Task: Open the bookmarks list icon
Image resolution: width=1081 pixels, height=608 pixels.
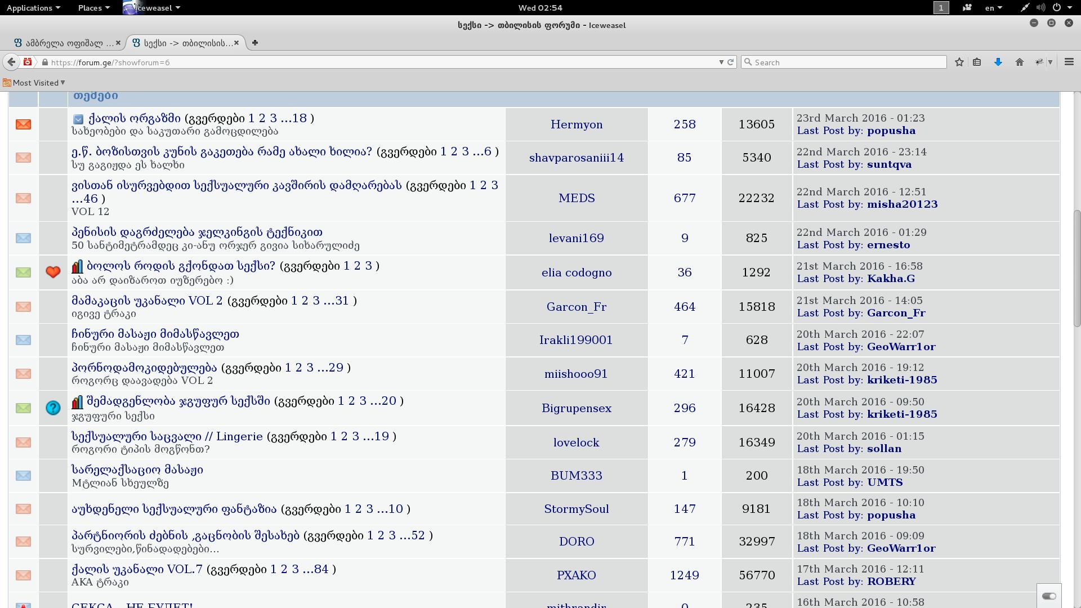Action: point(977,62)
